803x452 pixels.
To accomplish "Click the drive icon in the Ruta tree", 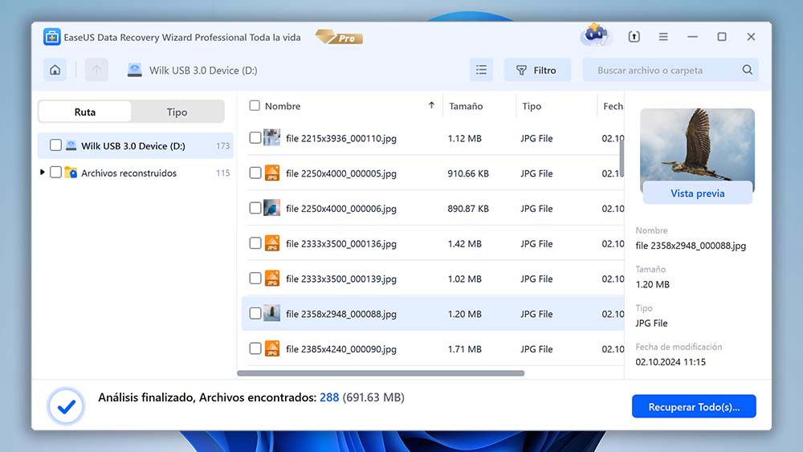I will (x=71, y=145).
